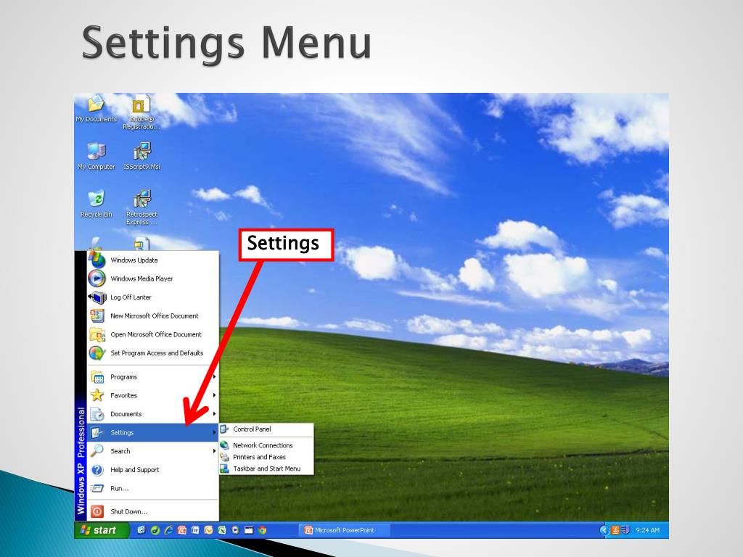Click the first blue swirl quick launch icon
743x557 pixels.
(x=141, y=530)
